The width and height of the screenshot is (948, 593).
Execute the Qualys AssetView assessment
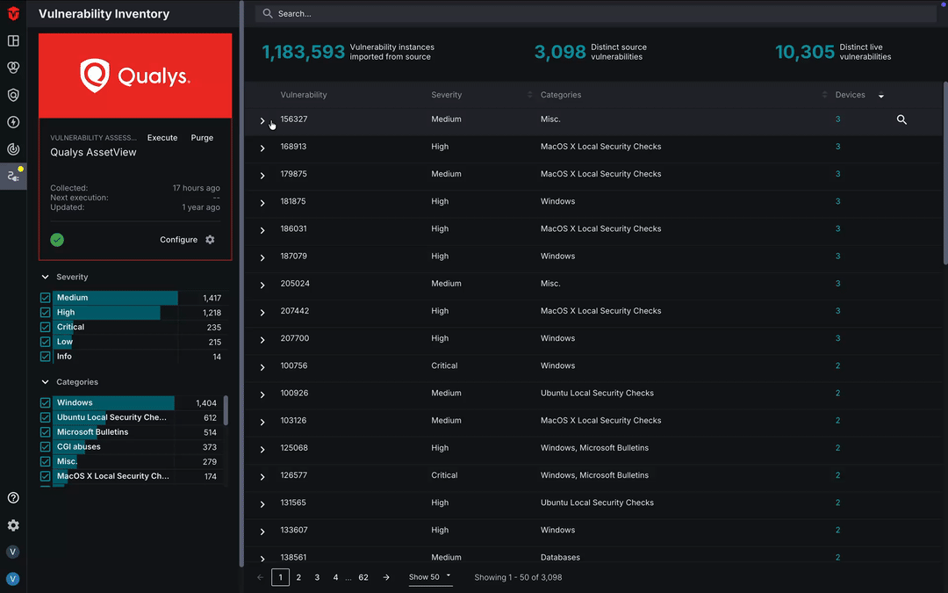[162, 138]
